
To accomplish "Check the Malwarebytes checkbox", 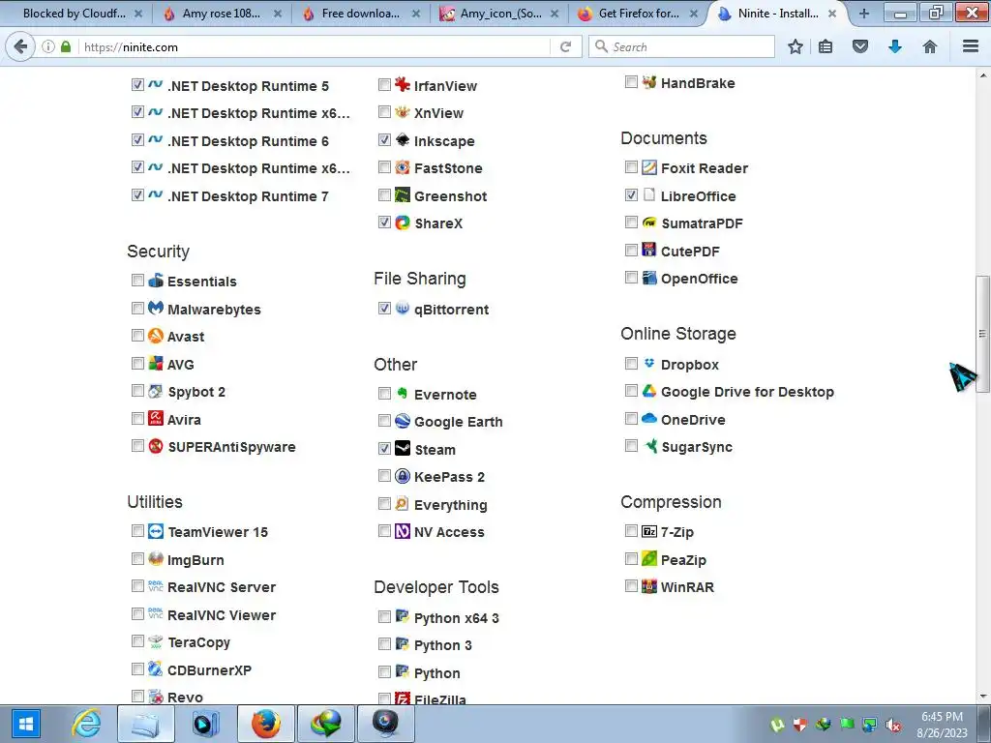I will pos(137,308).
